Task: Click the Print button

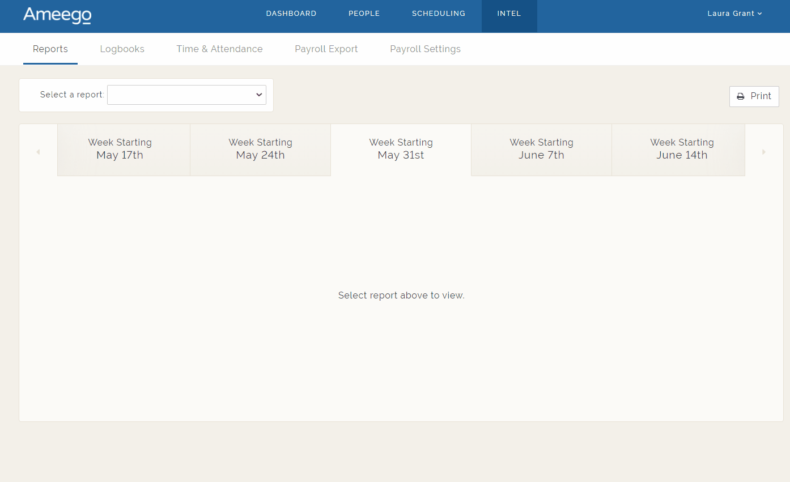Action: pos(754,96)
